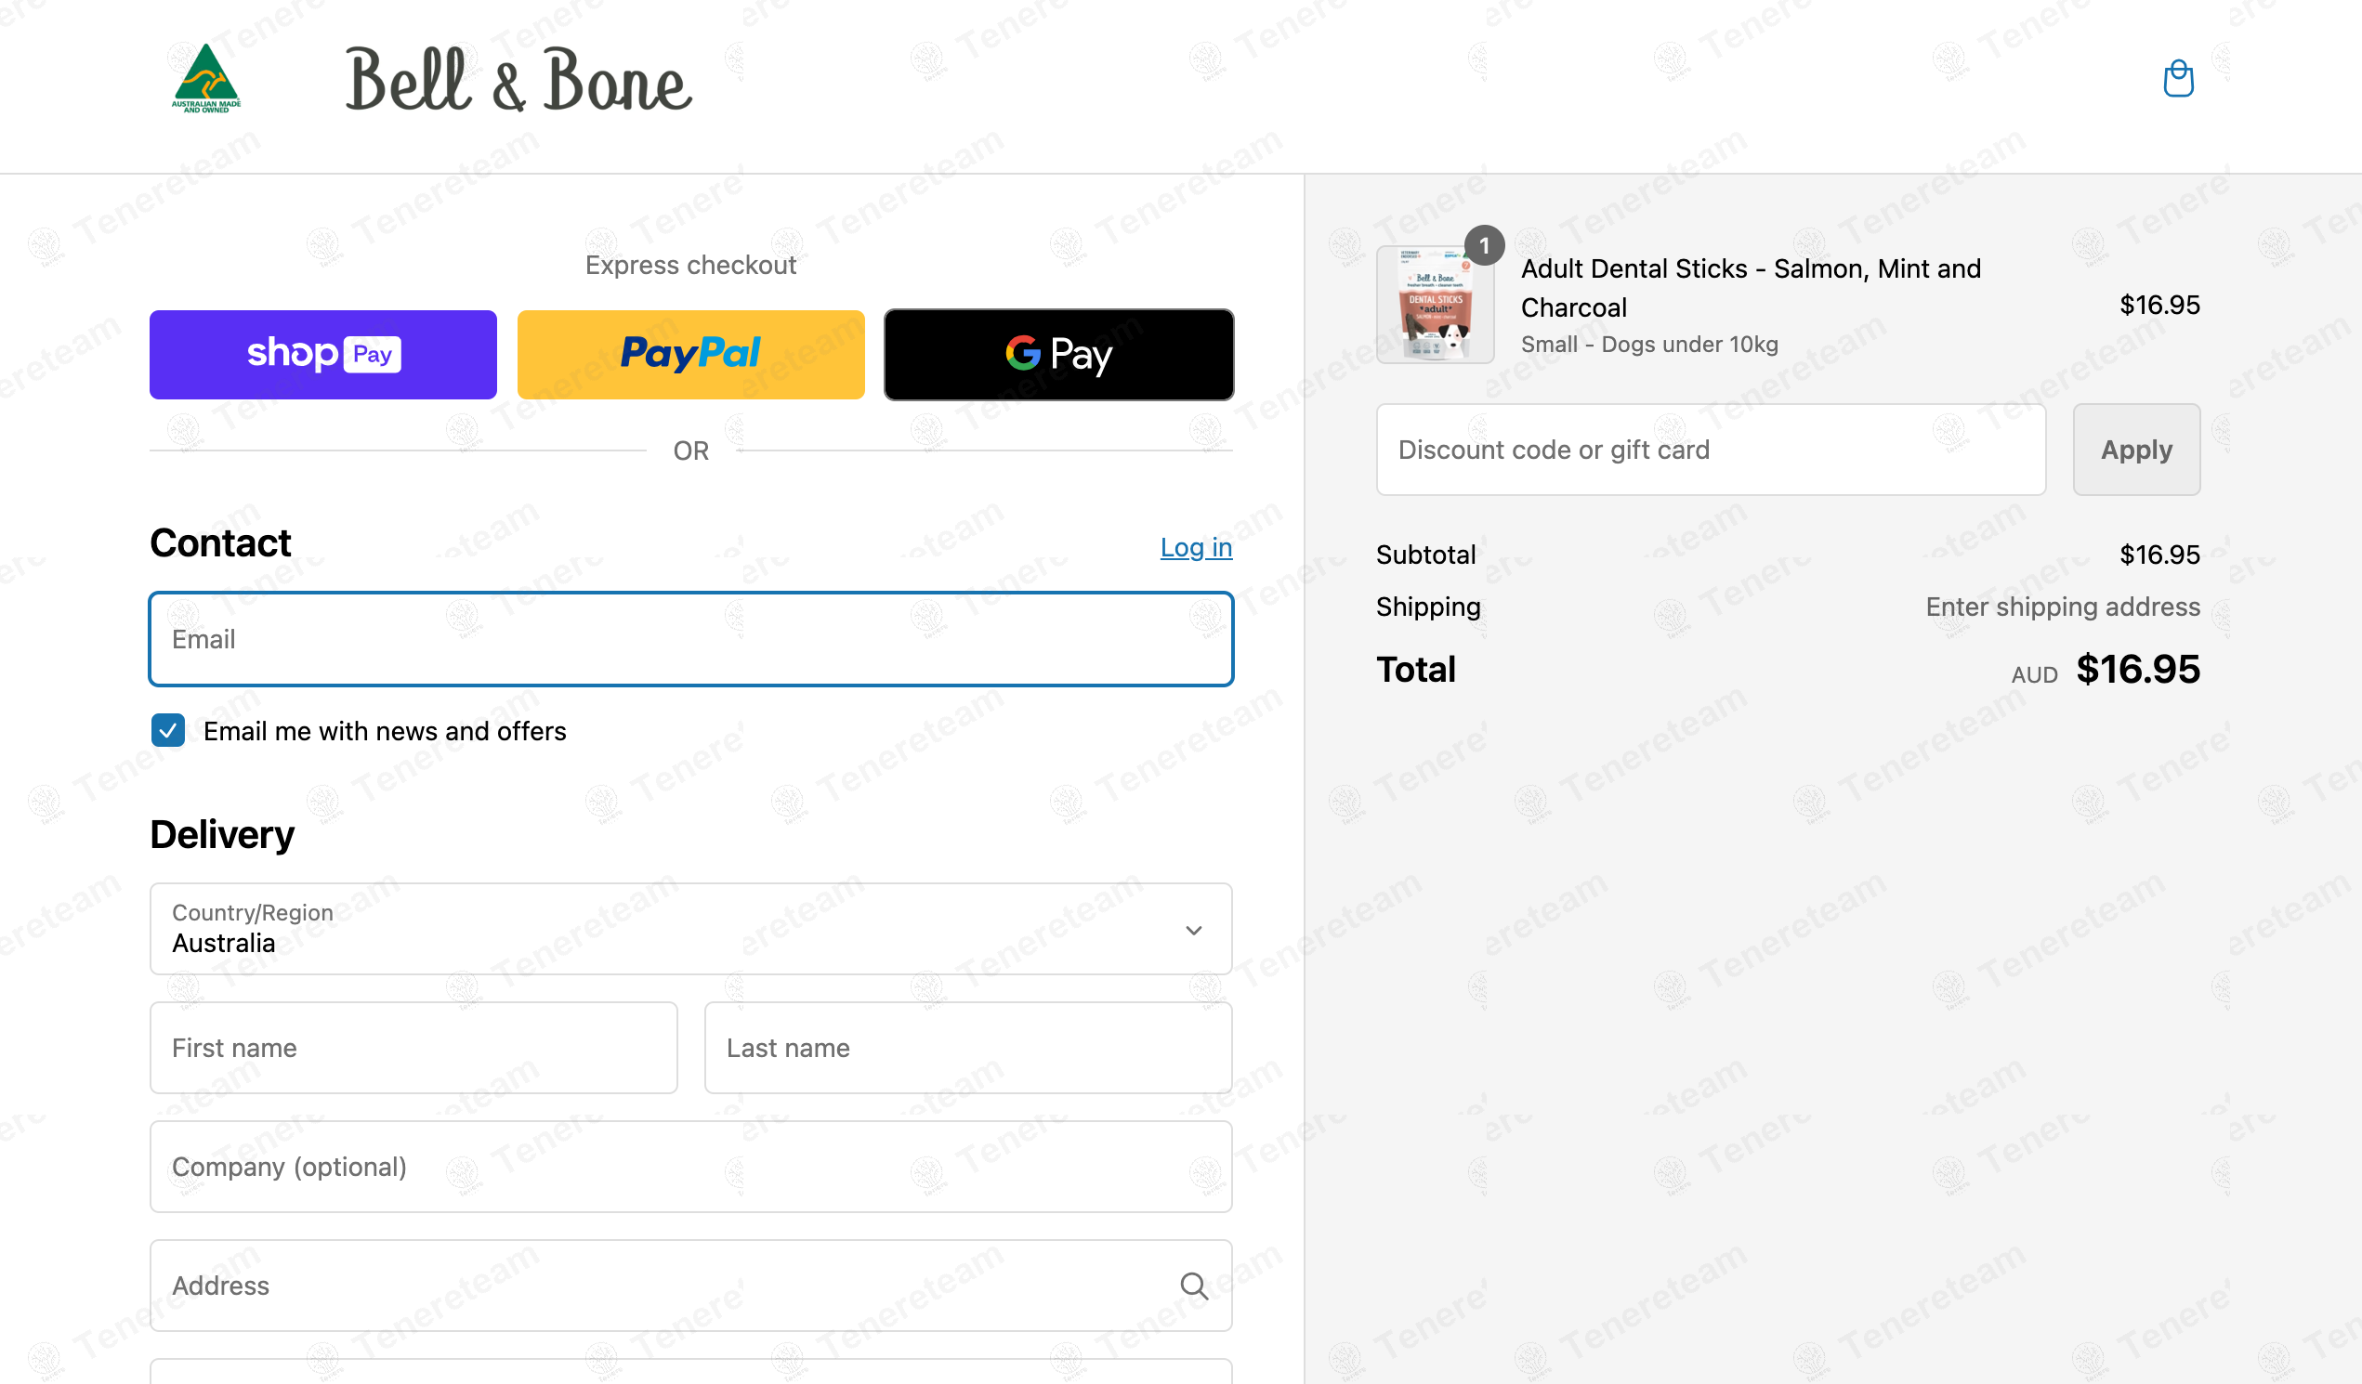Click the Dental Sticks product thumbnail
This screenshot has width=2362, height=1384.
click(x=1434, y=306)
